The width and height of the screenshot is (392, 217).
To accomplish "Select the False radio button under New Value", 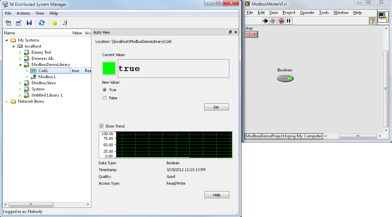I will coord(105,98).
